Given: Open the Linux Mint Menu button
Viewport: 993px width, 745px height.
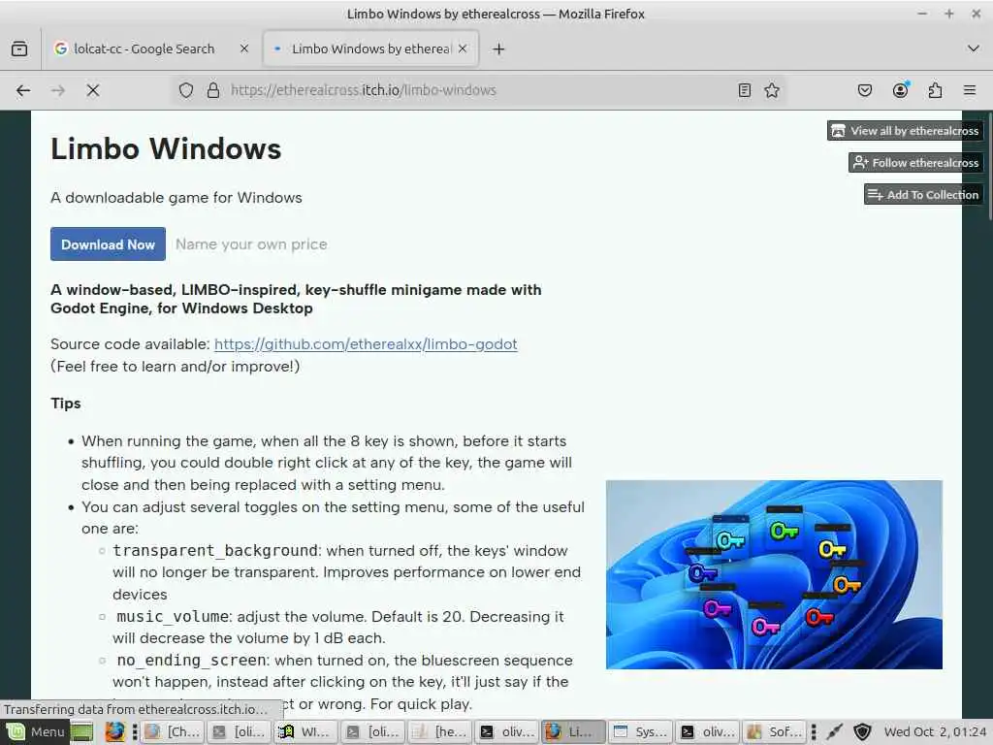Looking at the screenshot, I should pyautogui.click(x=36, y=731).
